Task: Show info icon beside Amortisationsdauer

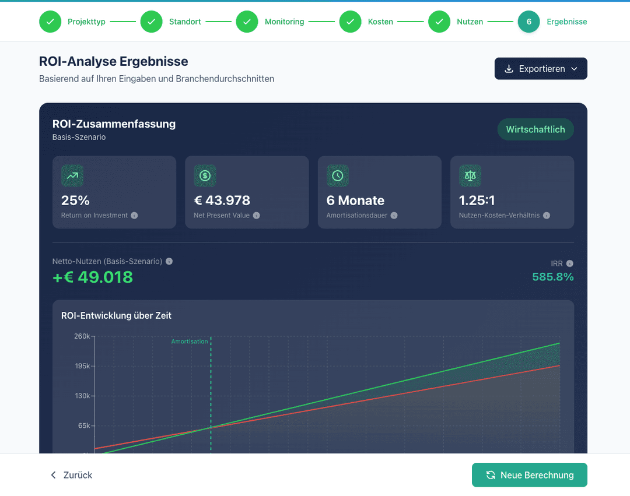Action: [394, 216]
